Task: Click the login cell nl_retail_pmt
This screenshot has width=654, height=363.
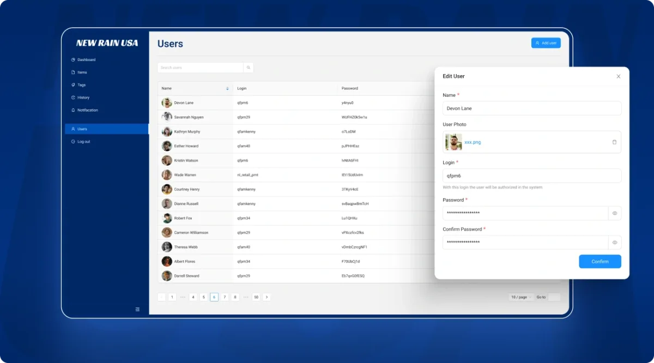Action: (x=247, y=175)
